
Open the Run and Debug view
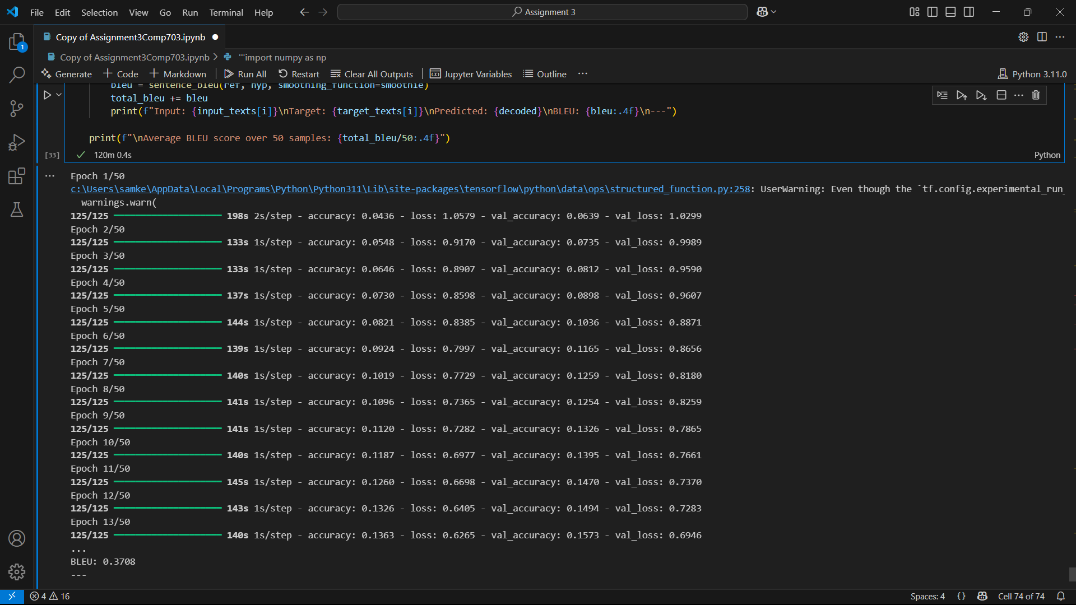[17, 142]
